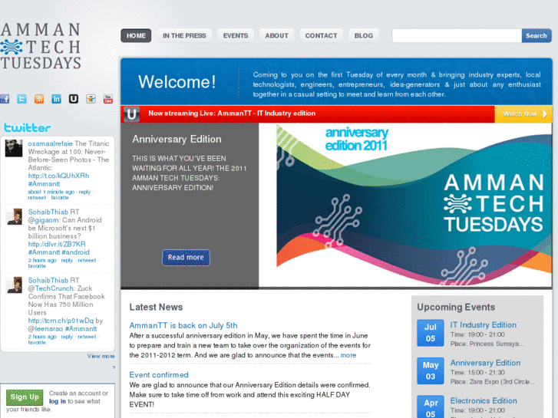Open the CONTACT menu item
Image resolution: width=558 pixels, height=418 pixels.
[321, 35]
